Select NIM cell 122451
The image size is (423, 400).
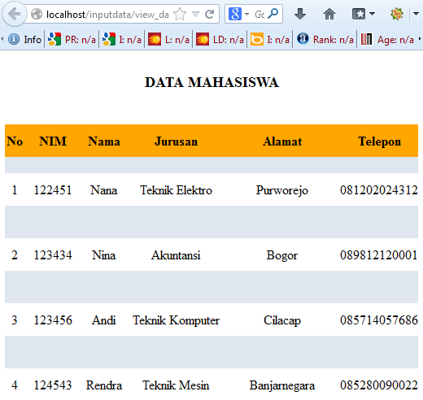click(53, 189)
